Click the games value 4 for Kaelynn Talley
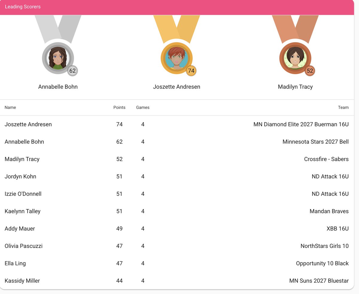The image size is (359, 294). (x=143, y=211)
